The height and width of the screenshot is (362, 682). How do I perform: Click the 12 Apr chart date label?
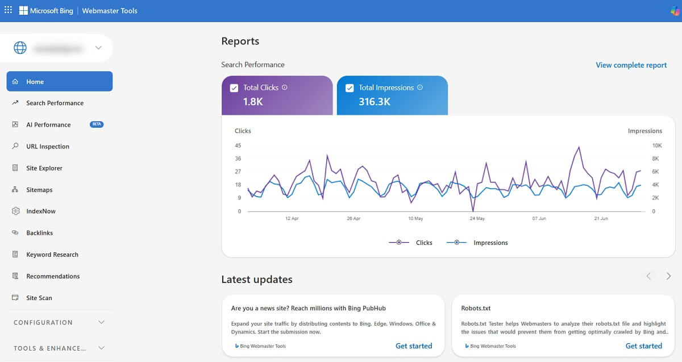292,218
